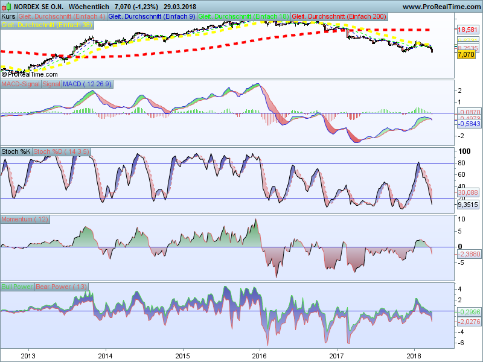Click the -0,0870 MACD histogram value
Viewport: 483px width, 362px height.
(x=469, y=112)
